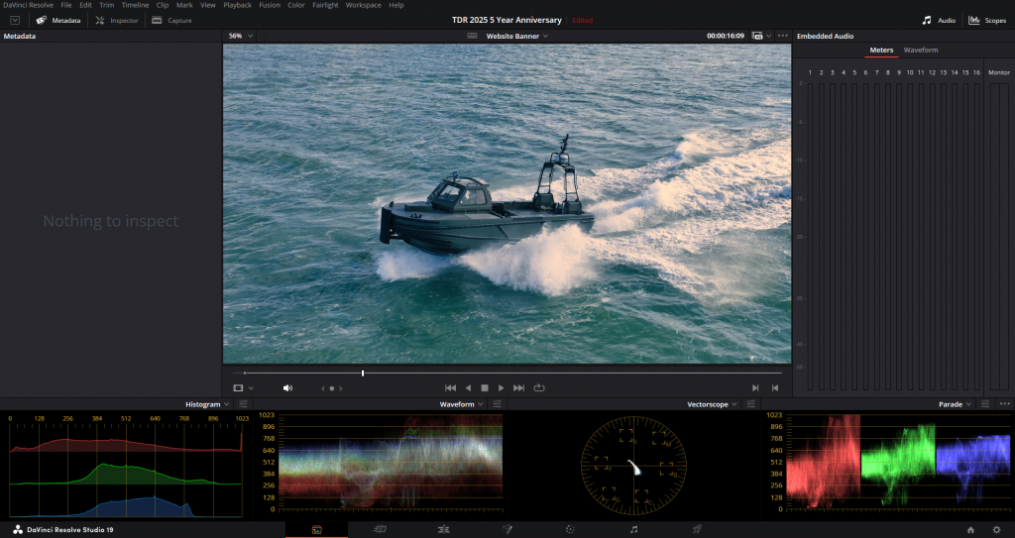Open the Fusion menu

269,5
